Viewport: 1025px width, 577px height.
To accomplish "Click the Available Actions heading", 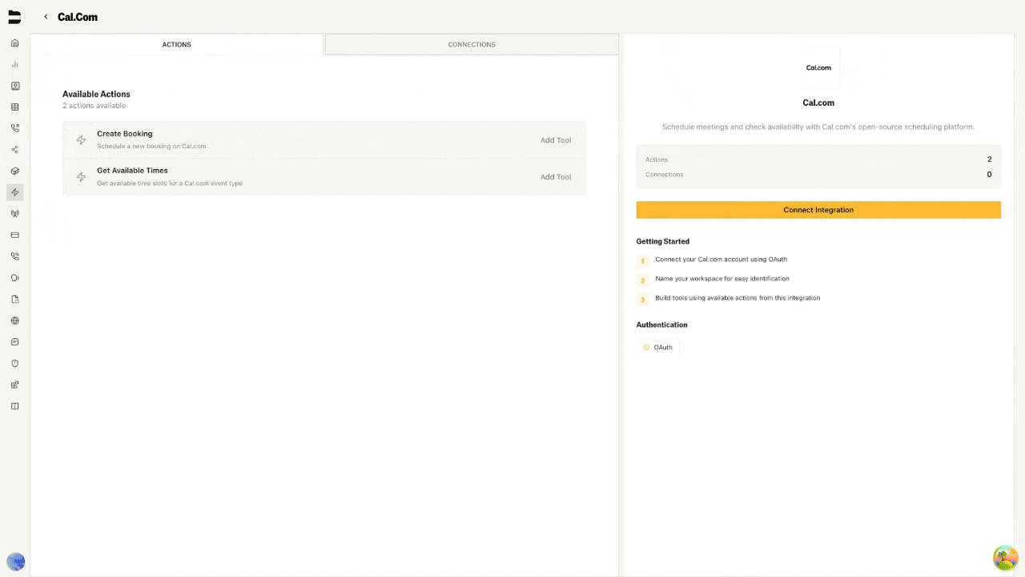I will 96,94.
